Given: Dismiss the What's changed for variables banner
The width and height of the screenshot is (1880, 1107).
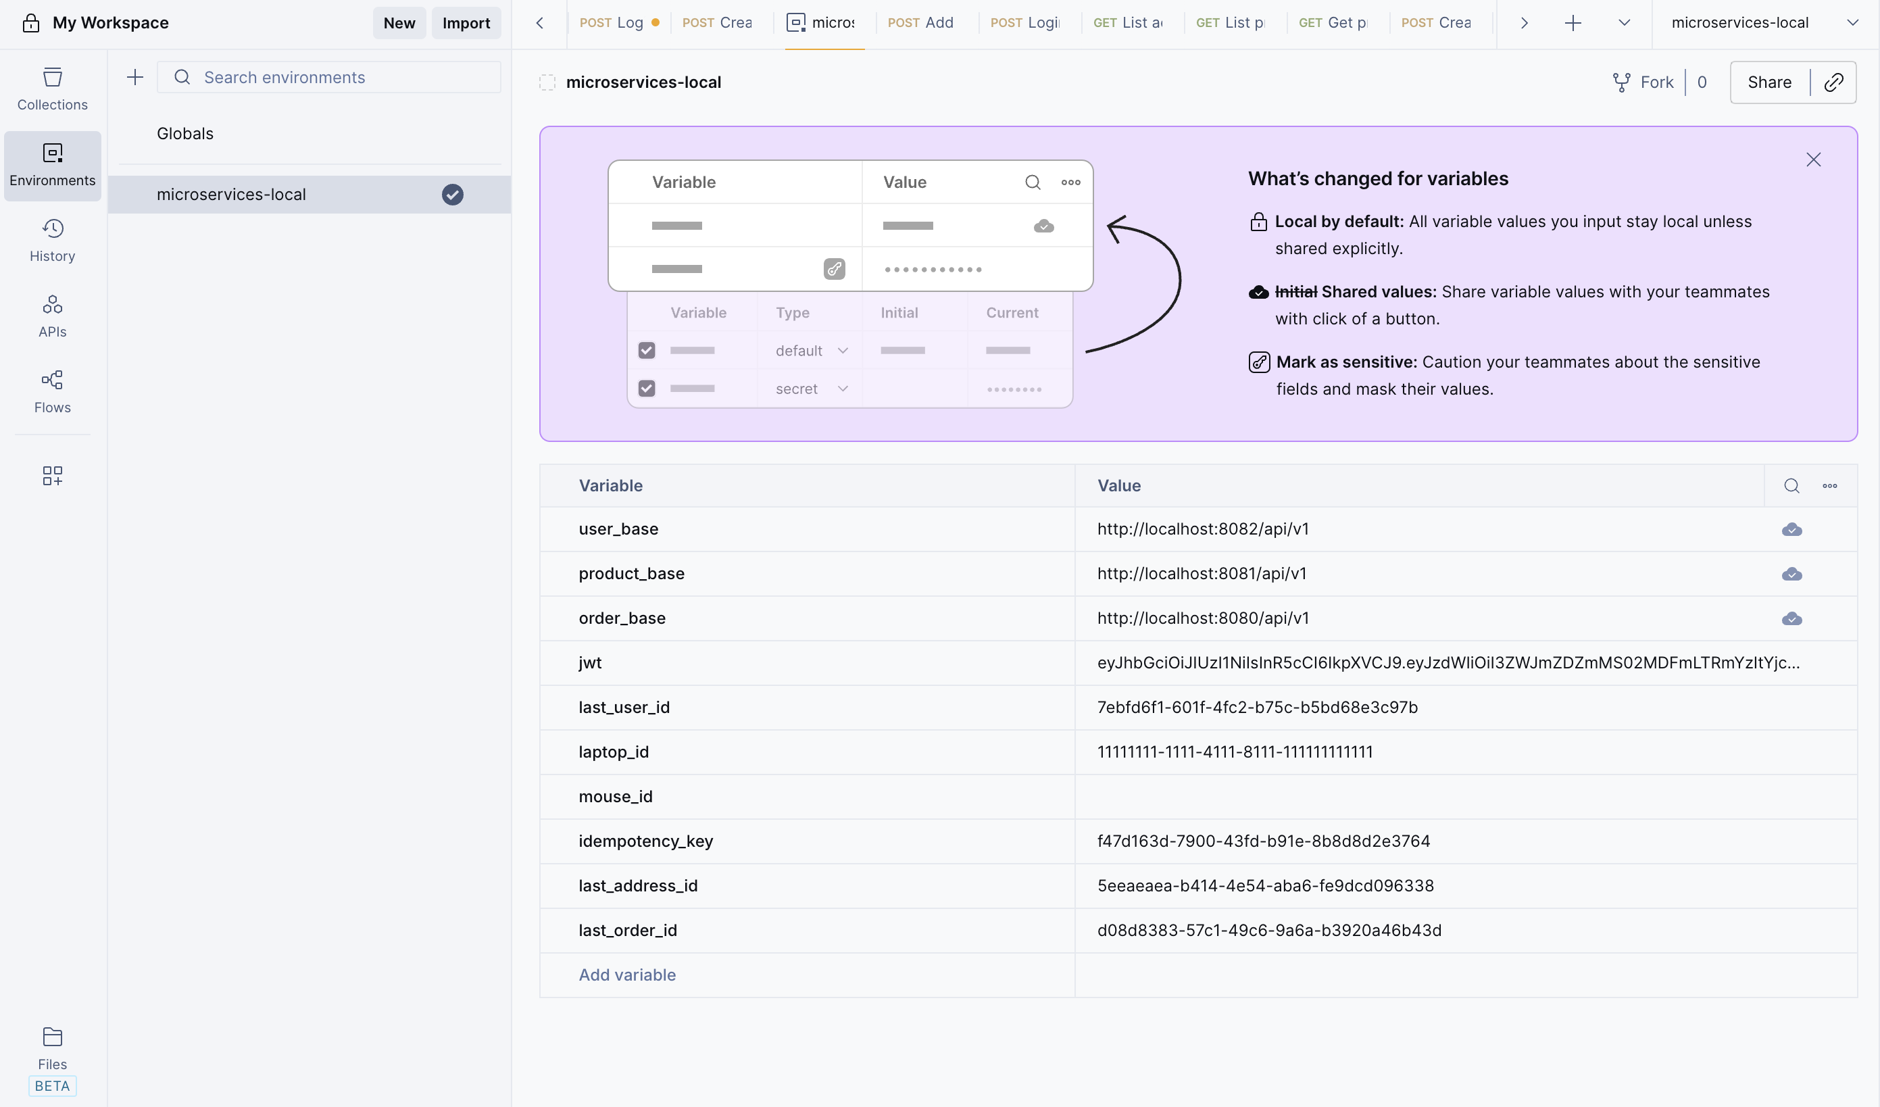Looking at the screenshot, I should (1814, 159).
